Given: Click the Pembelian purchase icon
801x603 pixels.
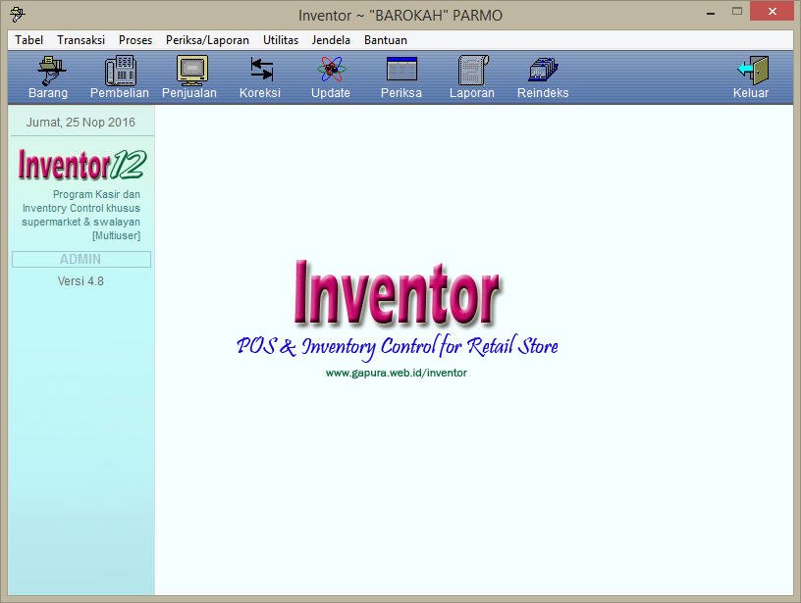Looking at the screenshot, I should pos(120,71).
